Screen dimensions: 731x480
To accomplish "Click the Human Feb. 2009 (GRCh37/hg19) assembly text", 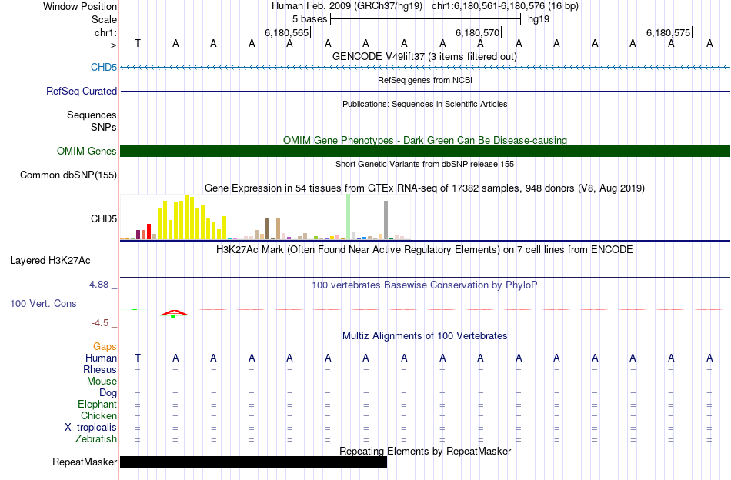I will (347, 6).
